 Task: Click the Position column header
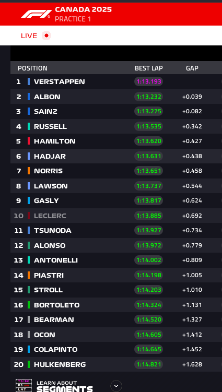tap(32, 68)
